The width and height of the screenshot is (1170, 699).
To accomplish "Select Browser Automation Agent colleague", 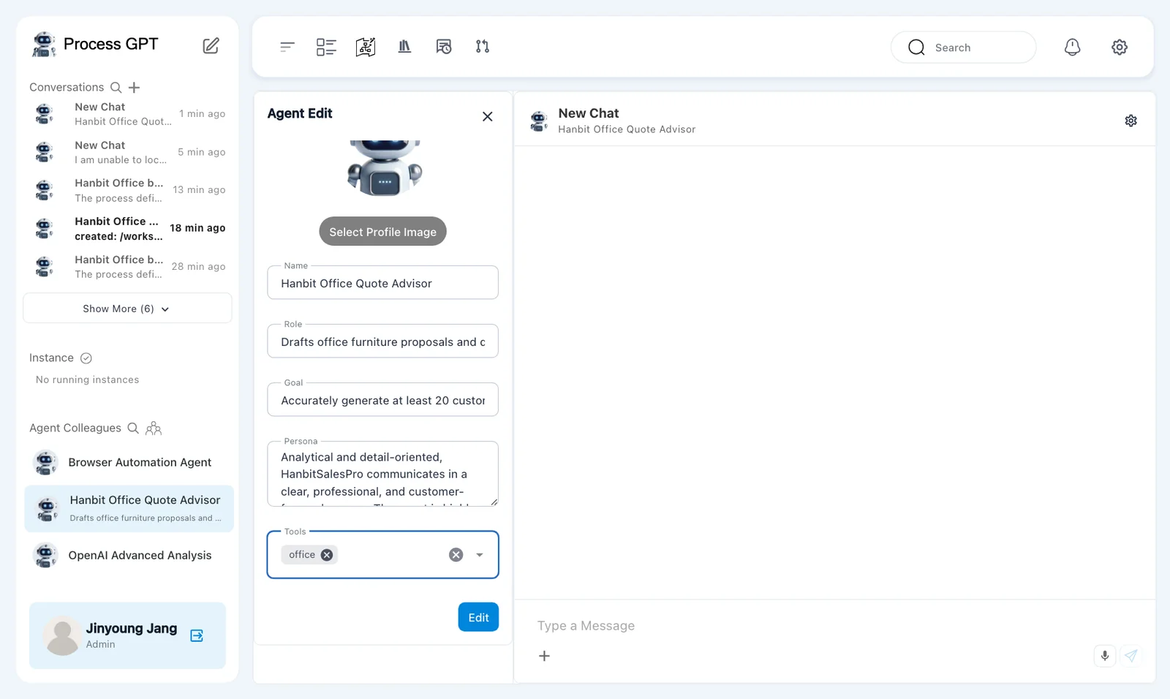I will (x=129, y=462).
